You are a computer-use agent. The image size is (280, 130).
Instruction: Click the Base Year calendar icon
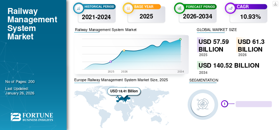128,8
